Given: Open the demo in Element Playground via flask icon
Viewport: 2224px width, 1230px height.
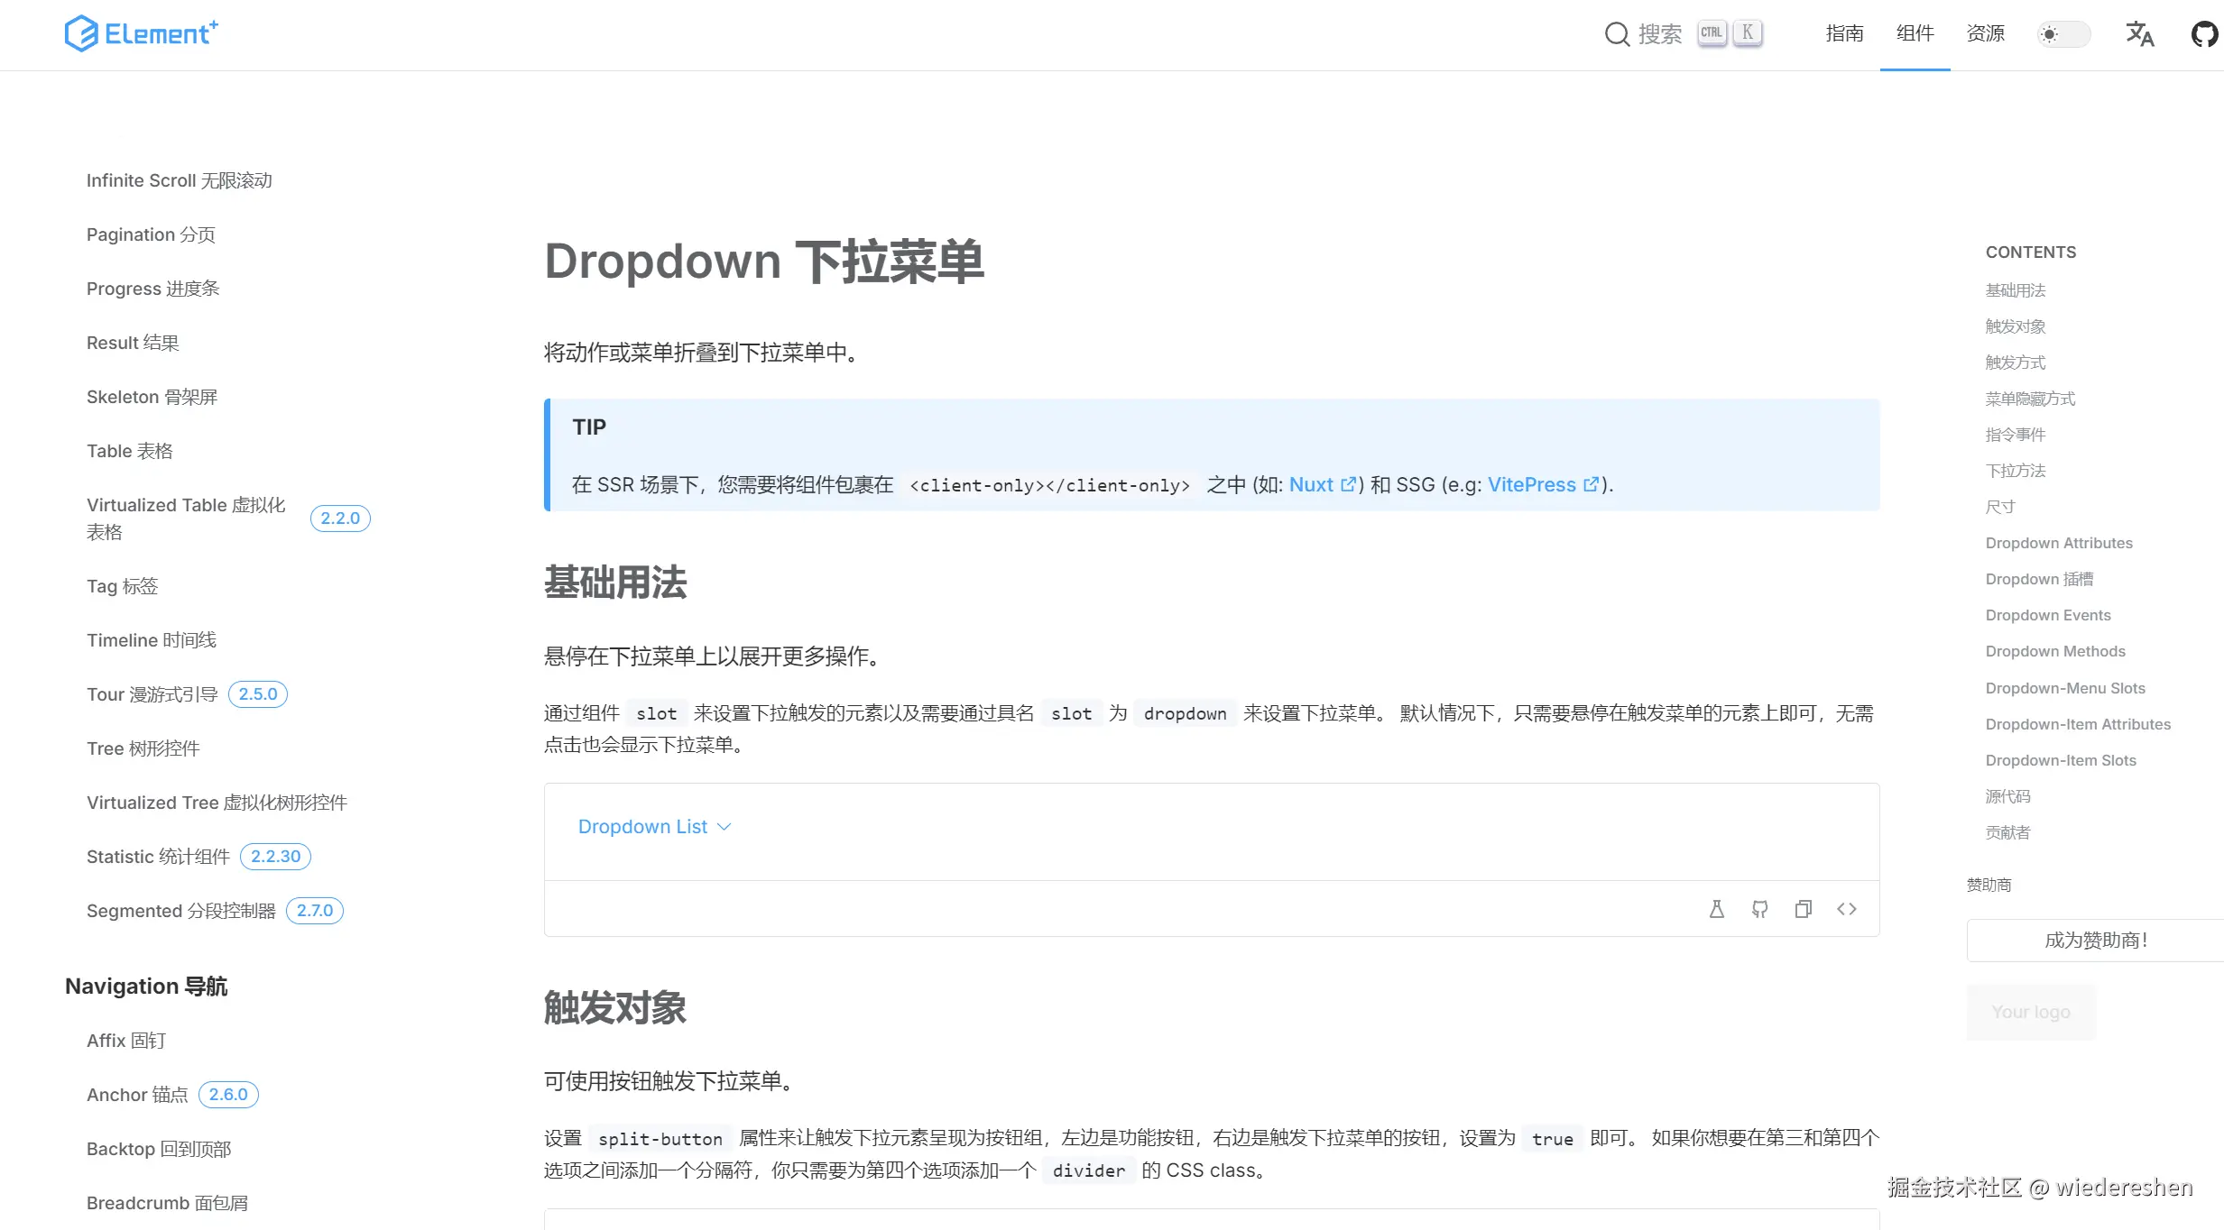Looking at the screenshot, I should point(1717,909).
